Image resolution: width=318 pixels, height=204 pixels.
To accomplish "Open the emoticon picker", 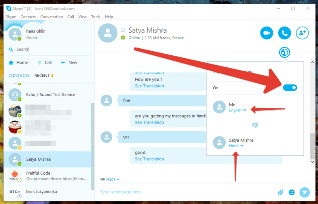I will coord(291,192).
